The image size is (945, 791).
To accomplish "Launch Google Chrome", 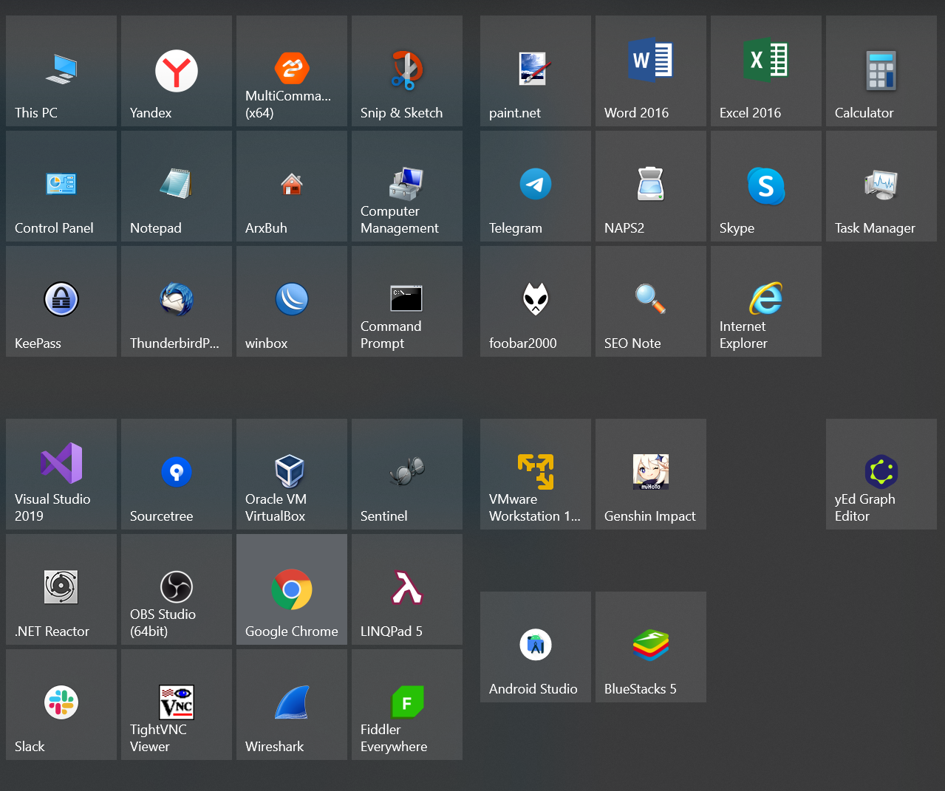I will (x=291, y=589).
